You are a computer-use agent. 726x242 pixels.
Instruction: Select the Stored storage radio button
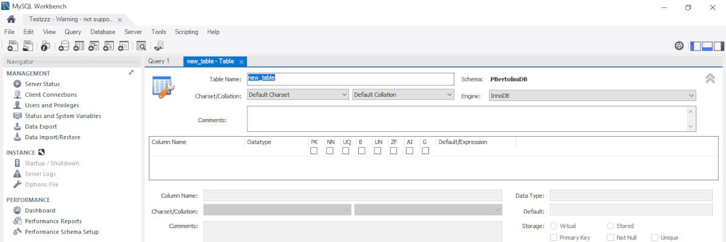pos(610,226)
